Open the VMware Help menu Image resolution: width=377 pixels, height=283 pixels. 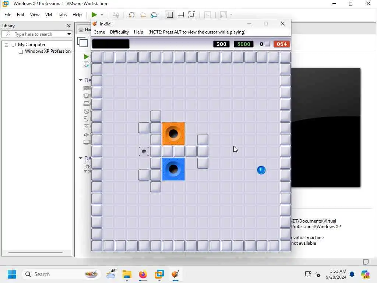[77, 15]
